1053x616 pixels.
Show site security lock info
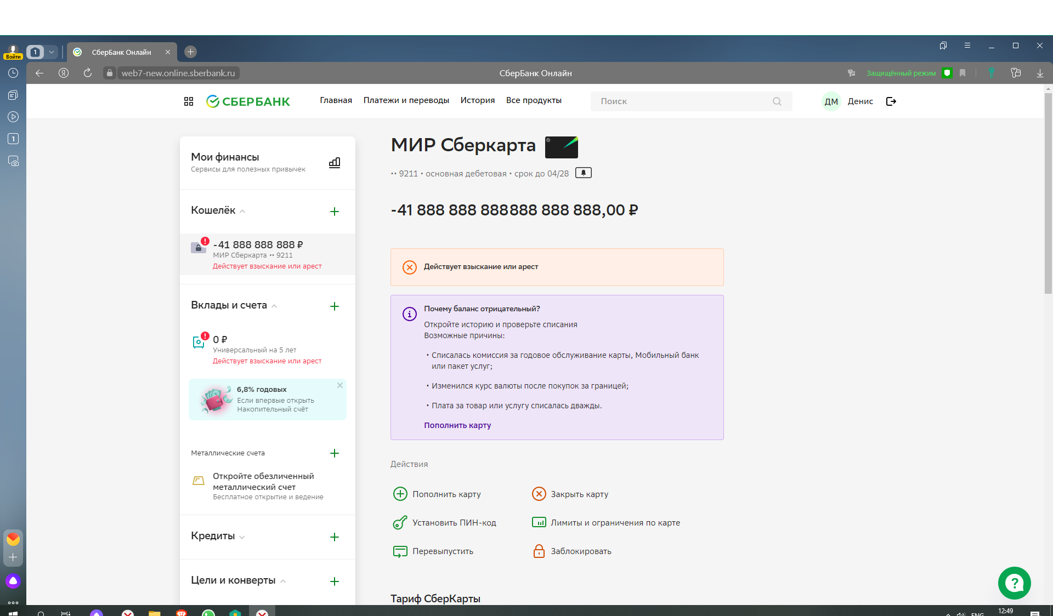pyautogui.click(x=110, y=73)
